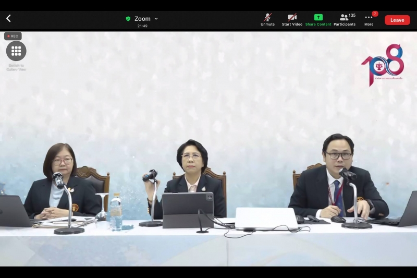Click the back arrow in top bar
The width and height of the screenshot is (417, 278).
(x=8, y=19)
